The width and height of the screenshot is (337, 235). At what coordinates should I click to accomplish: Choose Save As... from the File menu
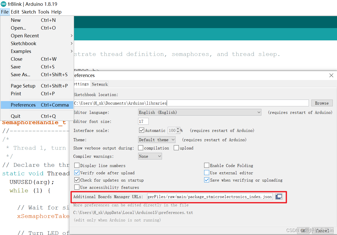(x=37, y=74)
